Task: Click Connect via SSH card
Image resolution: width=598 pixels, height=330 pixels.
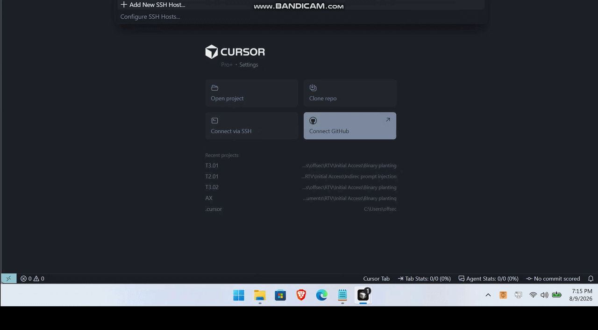Action: [251, 126]
